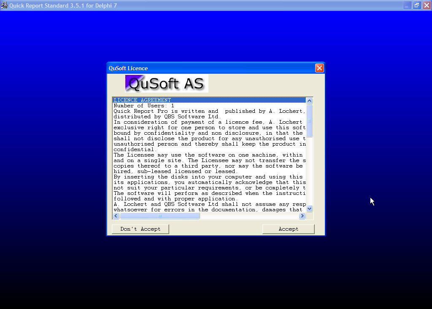
Task: Select the 'Number of Users: 1' line
Action: point(209,106)
